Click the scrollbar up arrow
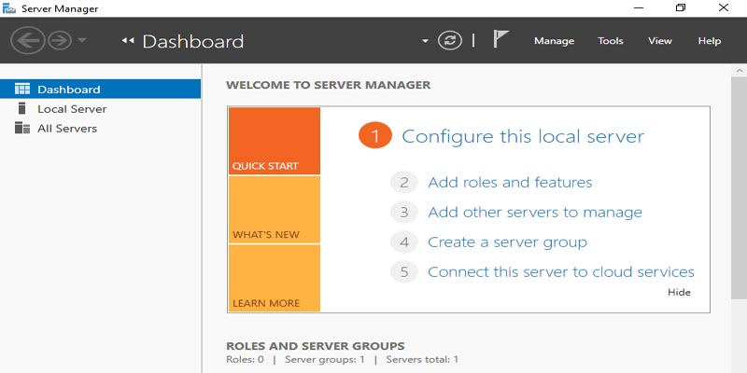 (x=739, y=71)
